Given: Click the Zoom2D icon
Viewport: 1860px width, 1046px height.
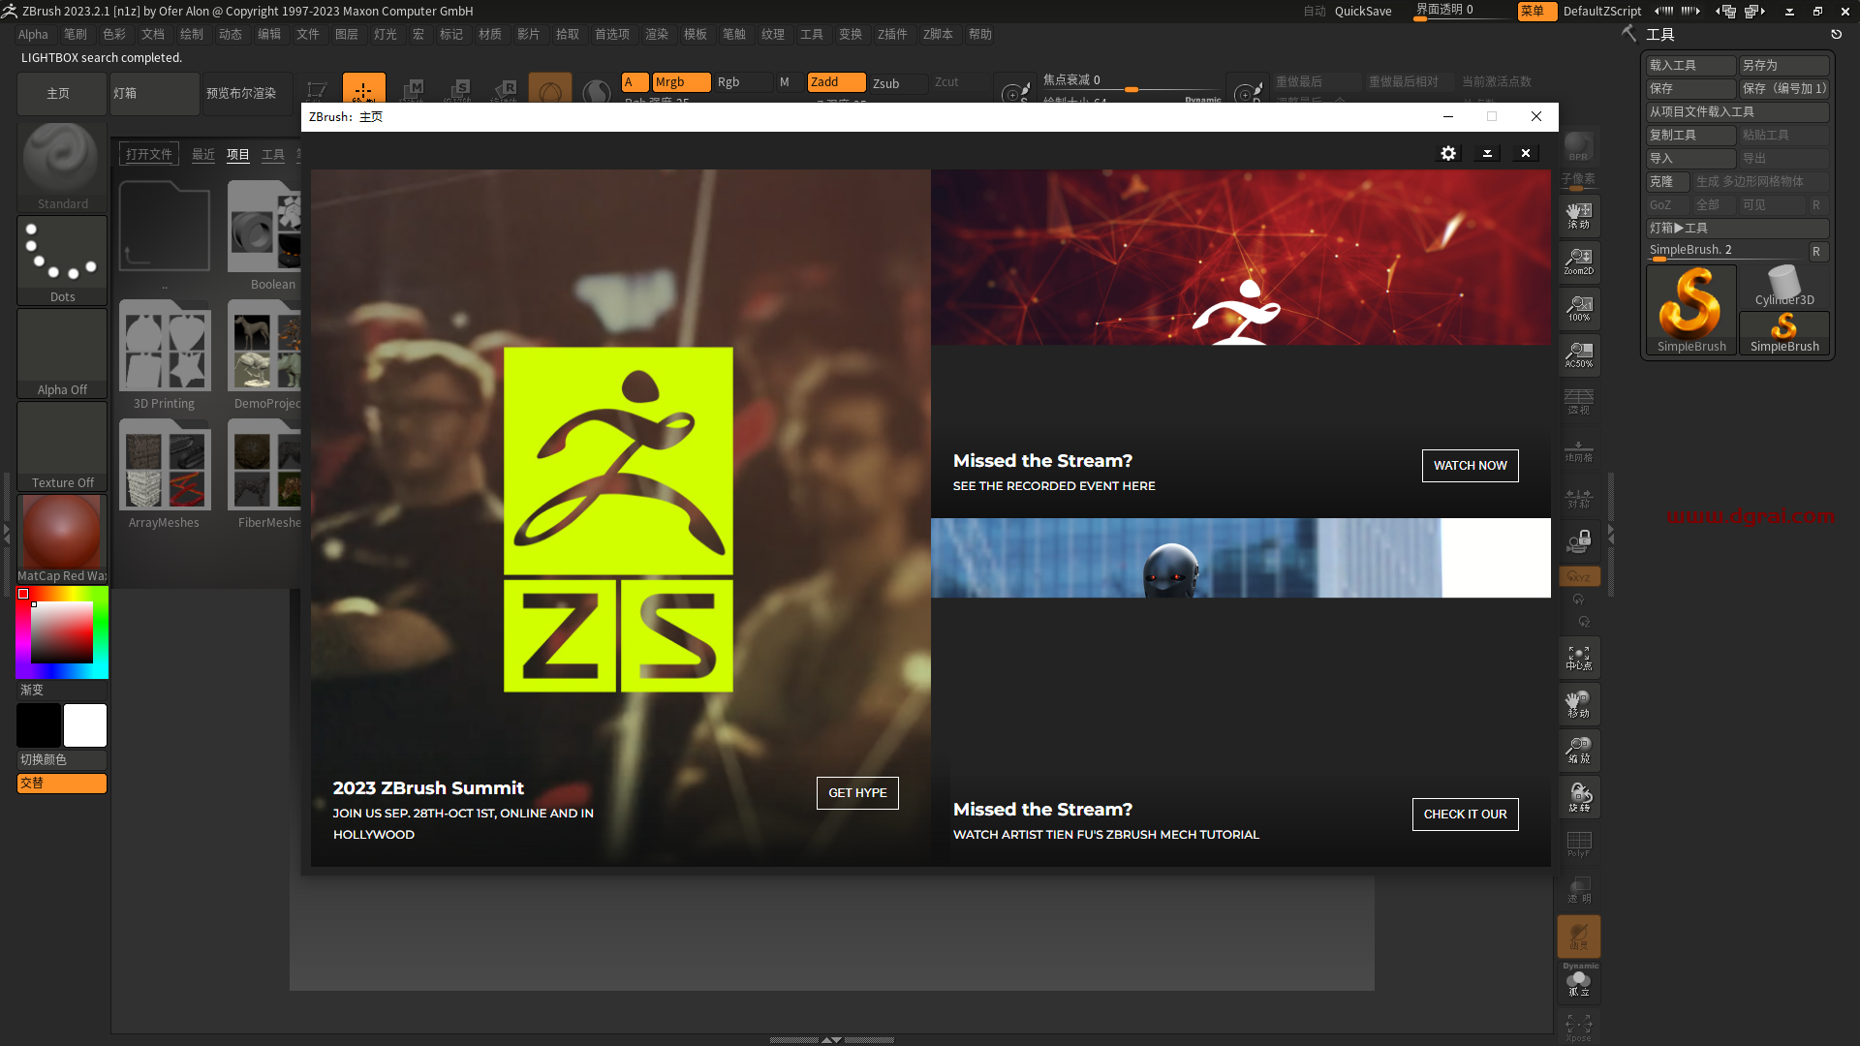Looking at the screenshot, I should click(x=1578, y=261).
